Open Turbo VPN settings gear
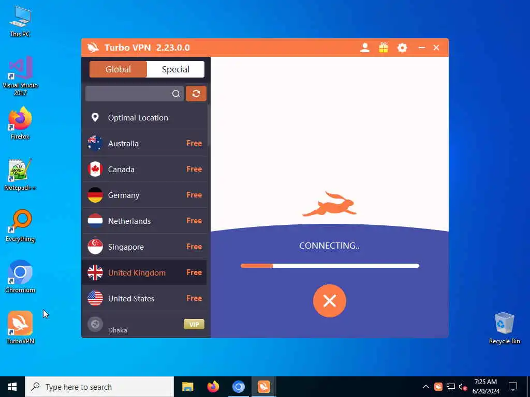 click(402, 48)
